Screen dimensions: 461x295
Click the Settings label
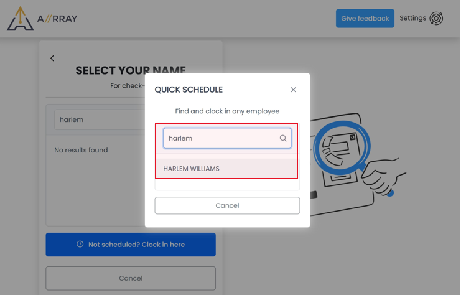click(412, 18)
